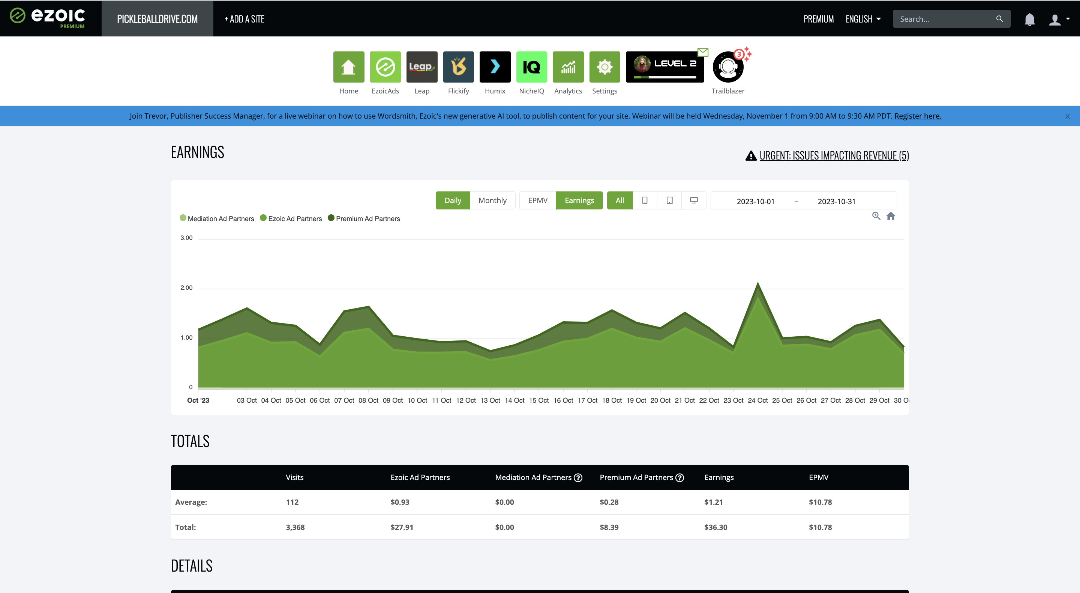This screenshot has height=593, width=1080.
Task: Click the Ezoic Ad Partners column header
Action: 420,477
